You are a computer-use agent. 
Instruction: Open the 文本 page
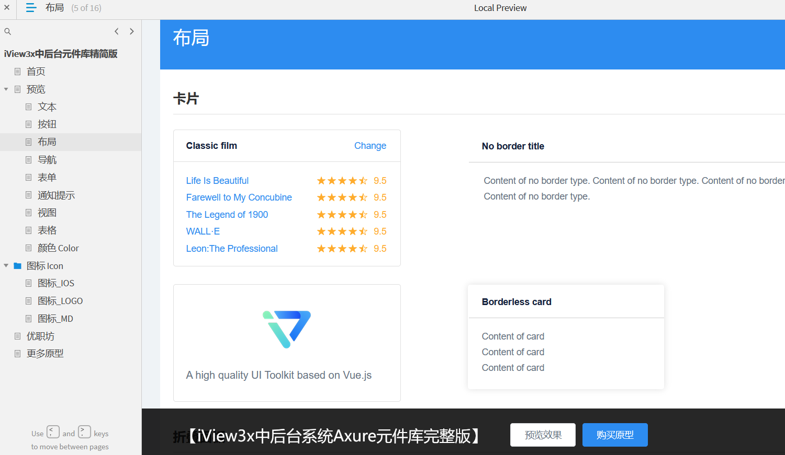click(x=47, y=107)
